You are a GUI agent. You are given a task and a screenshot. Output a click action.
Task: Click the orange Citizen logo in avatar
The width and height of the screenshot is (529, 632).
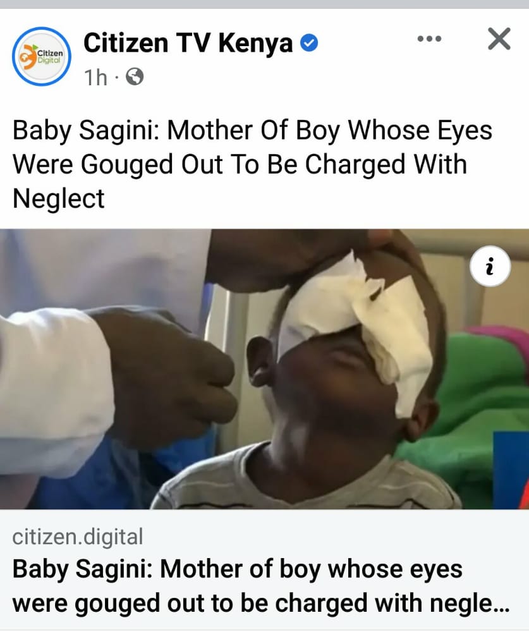(x=28, y=58)
